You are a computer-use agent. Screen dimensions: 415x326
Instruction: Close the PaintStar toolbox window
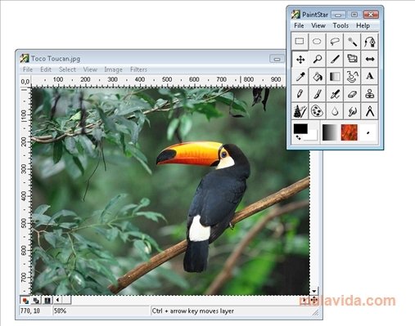pyautogui.click(x=371, y=15)
